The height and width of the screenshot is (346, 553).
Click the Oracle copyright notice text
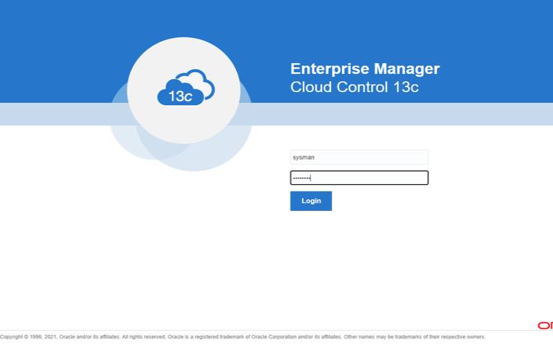(243, 337)
